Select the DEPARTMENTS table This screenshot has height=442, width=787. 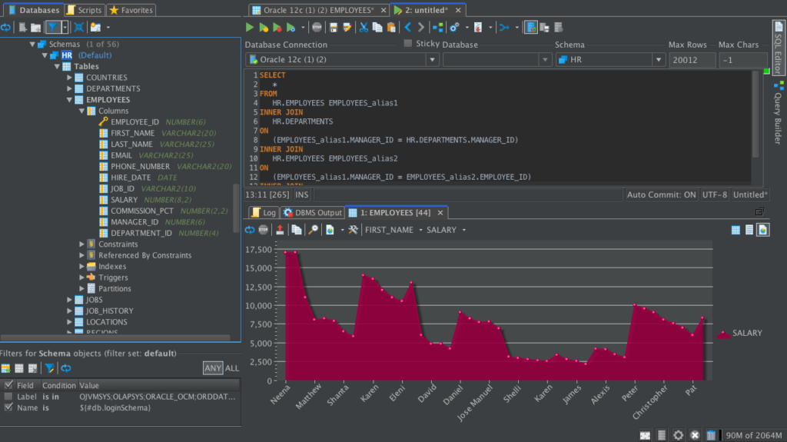click(113, 89)
